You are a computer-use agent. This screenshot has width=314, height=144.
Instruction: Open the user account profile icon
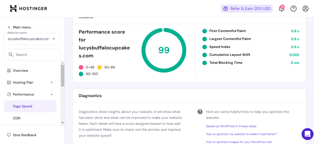[x=305, y=9]
